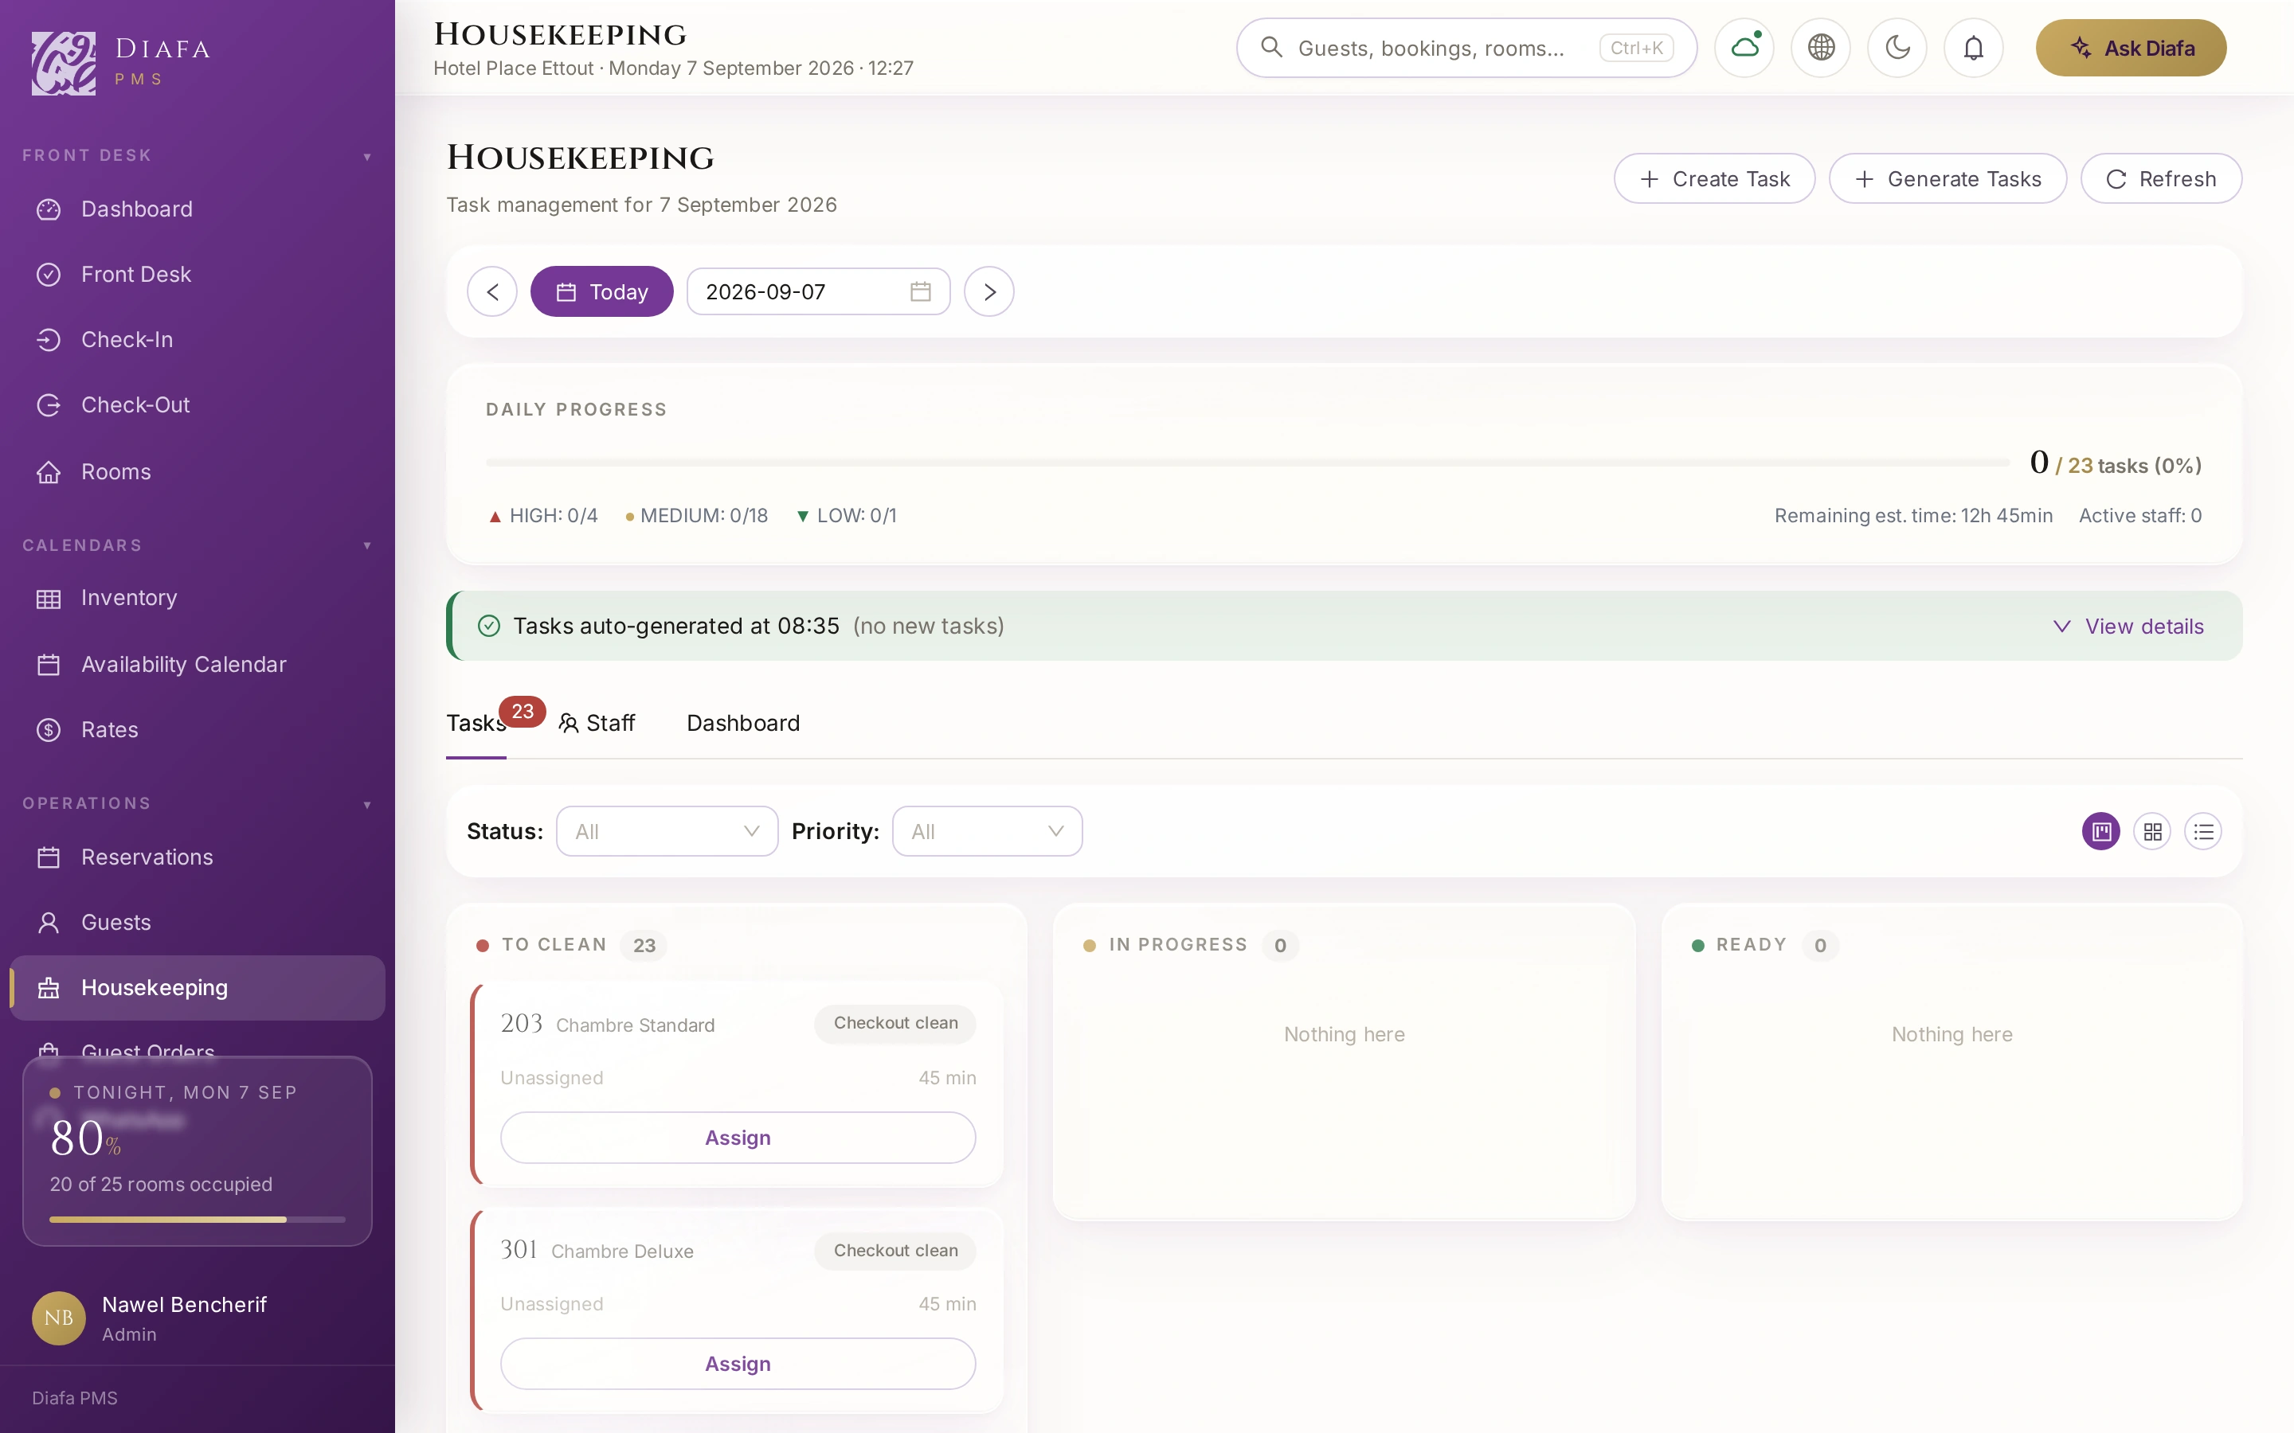Click the 2026-09-07 date field
The image size is (2294, 1433).
[x=818, y=292]
